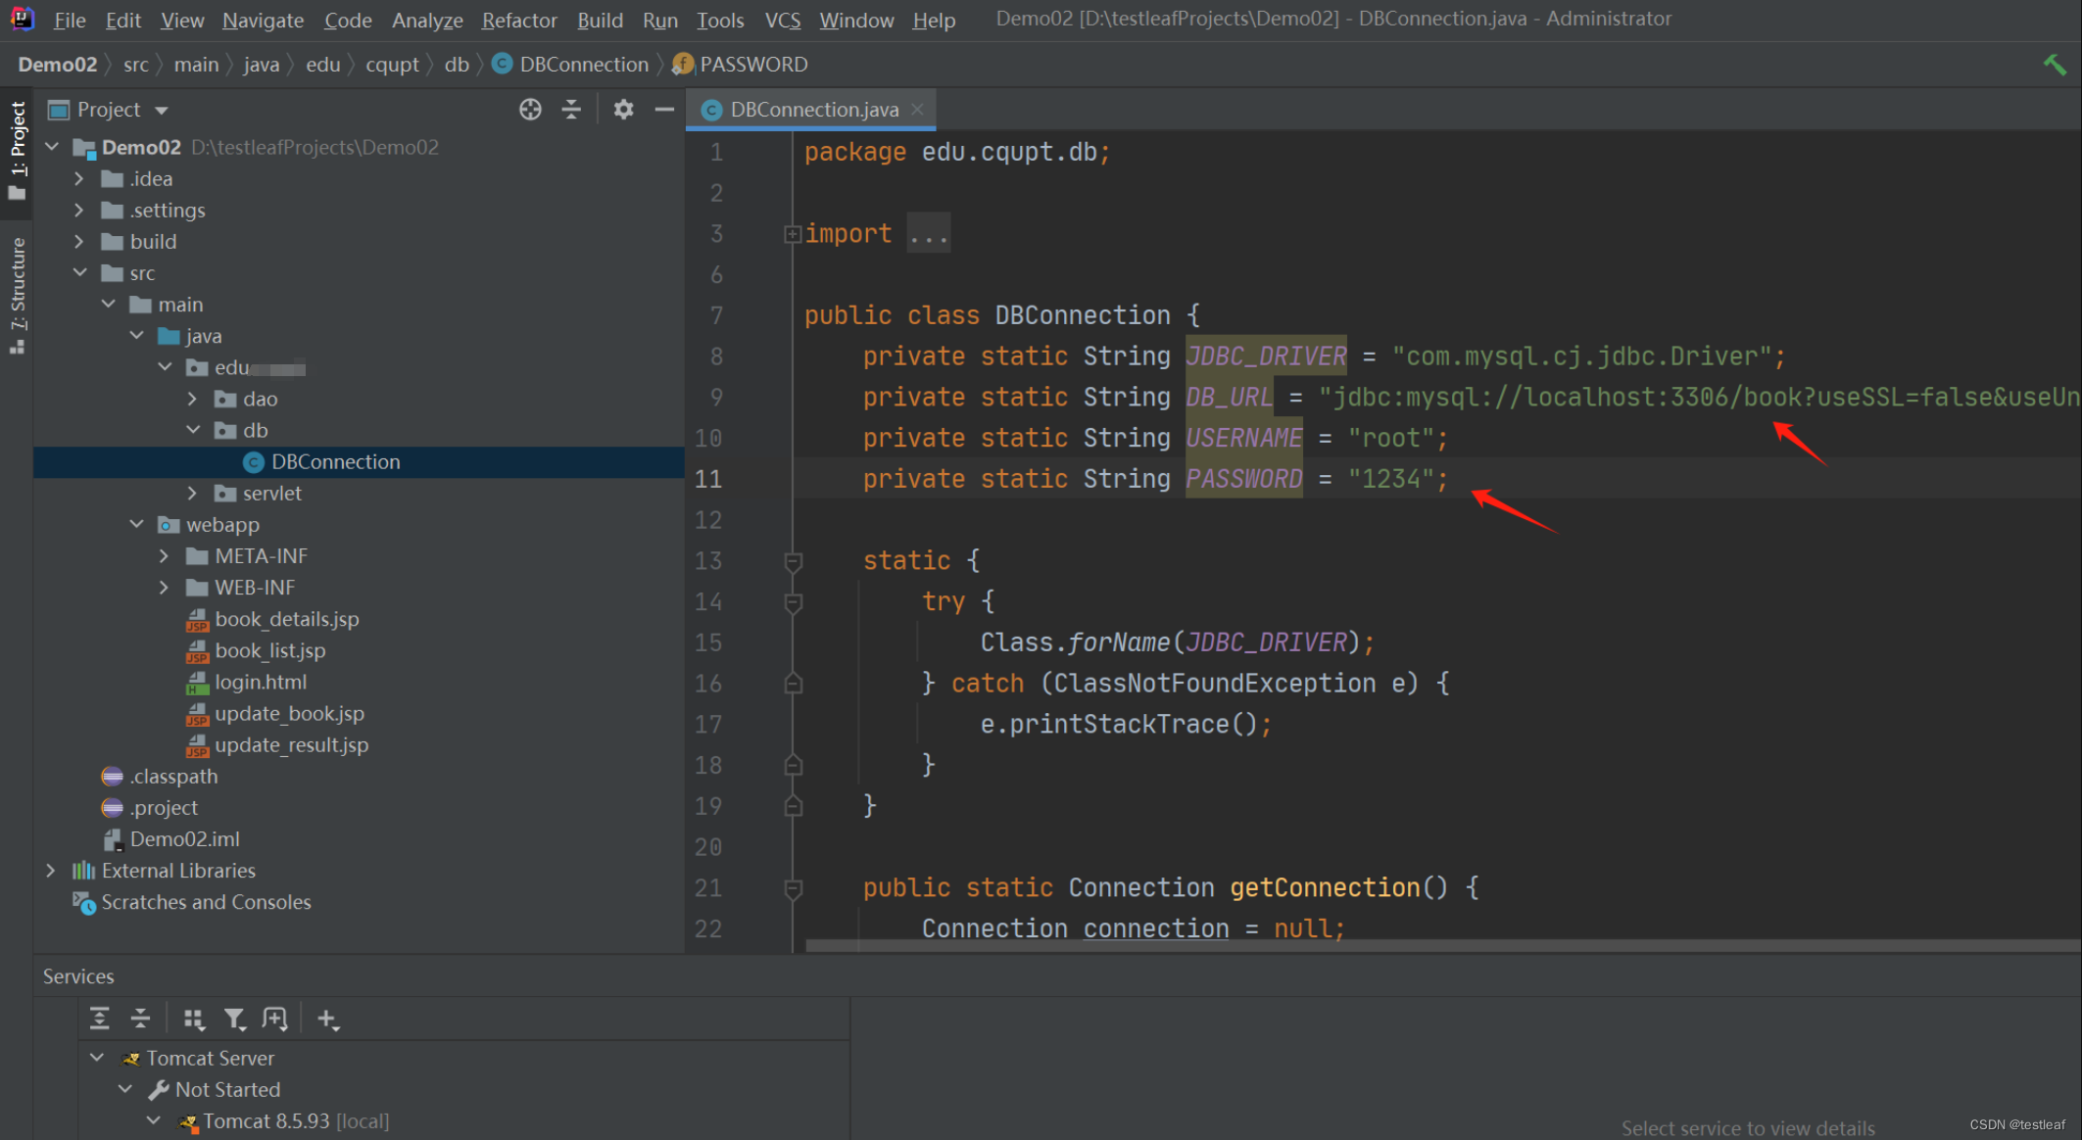Select login.html in the project tree
This screenshot has width=2082, height=1140.
(261, 682)
